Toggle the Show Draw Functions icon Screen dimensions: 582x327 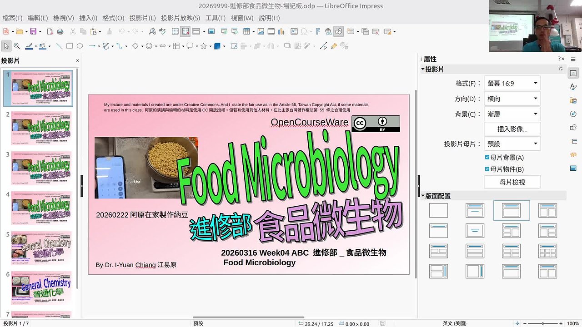(339, 32)
